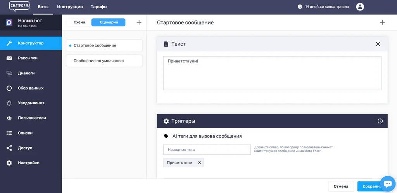Open the Тарифы tab
This screenshot has height=193, width=397.
(99, 7)
